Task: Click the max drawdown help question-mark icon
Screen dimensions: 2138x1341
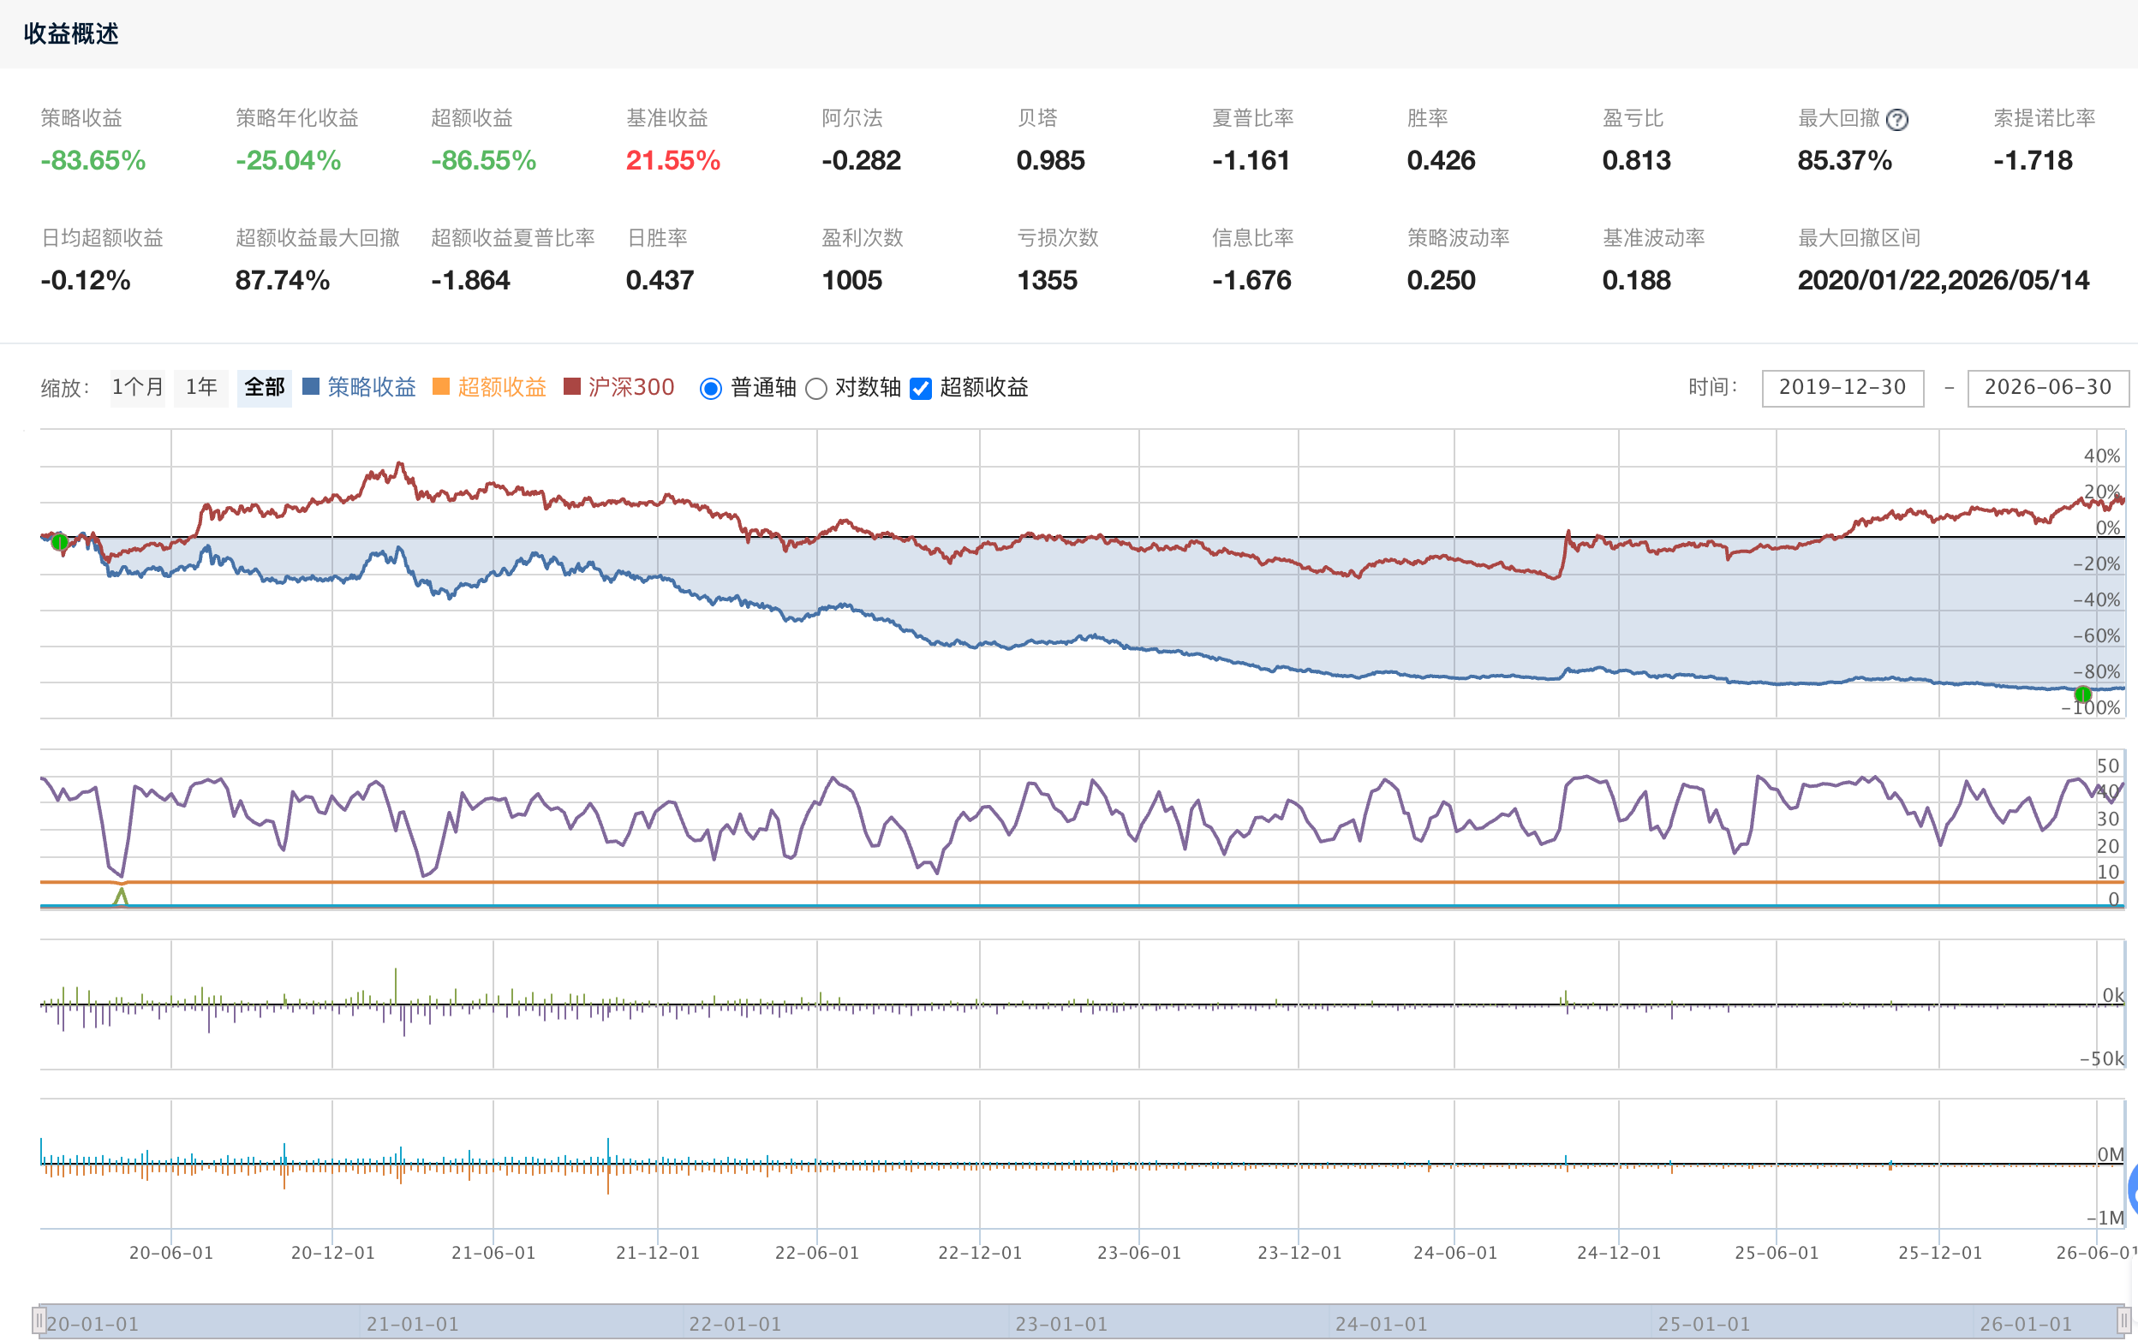Action: click(1896, 120)
